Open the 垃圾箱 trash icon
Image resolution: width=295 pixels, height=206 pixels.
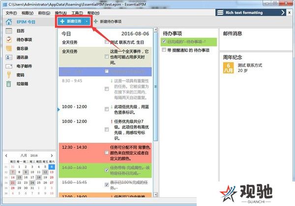(9, 84)
